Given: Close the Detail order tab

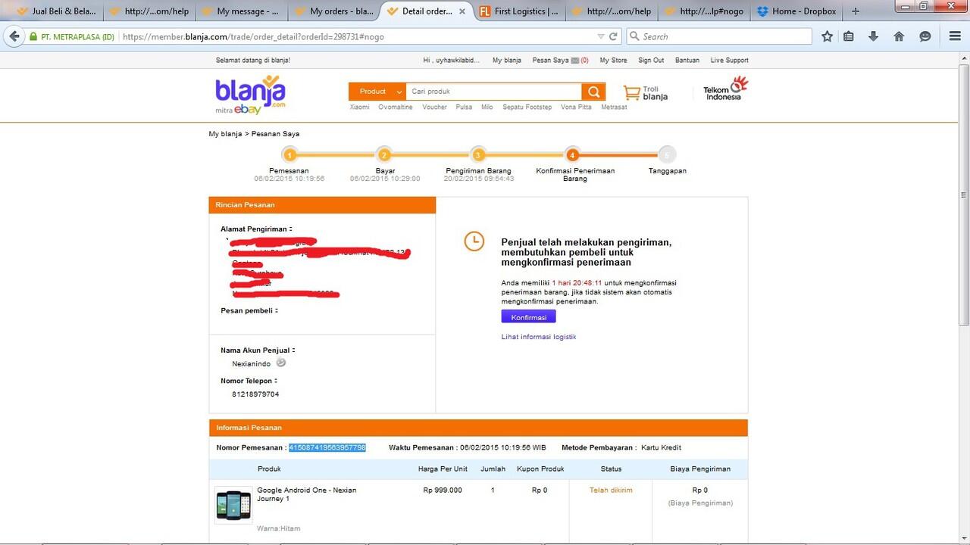Looking at the screenshot, I should [462, 11].
